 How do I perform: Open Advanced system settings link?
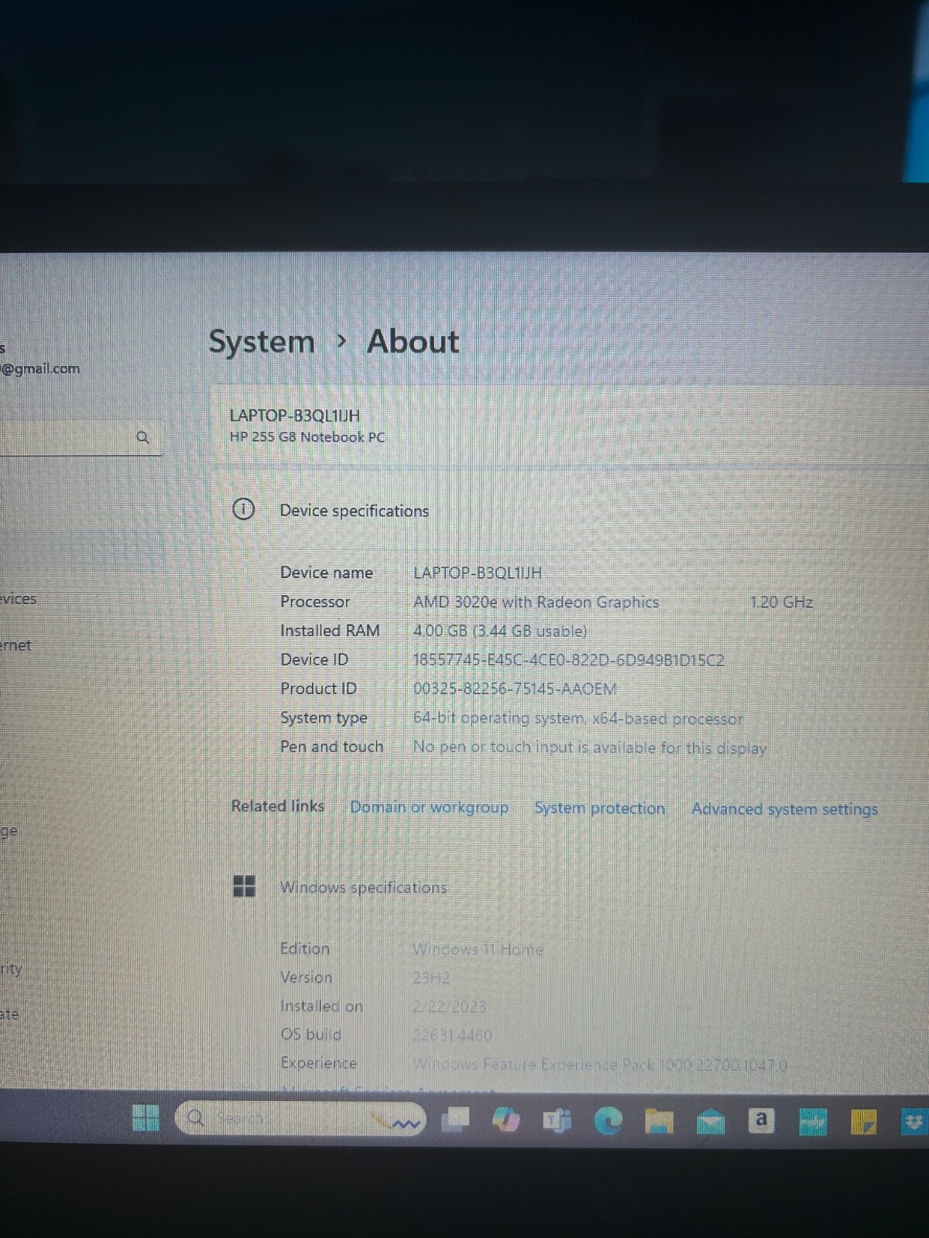click(x=784, y=809)
